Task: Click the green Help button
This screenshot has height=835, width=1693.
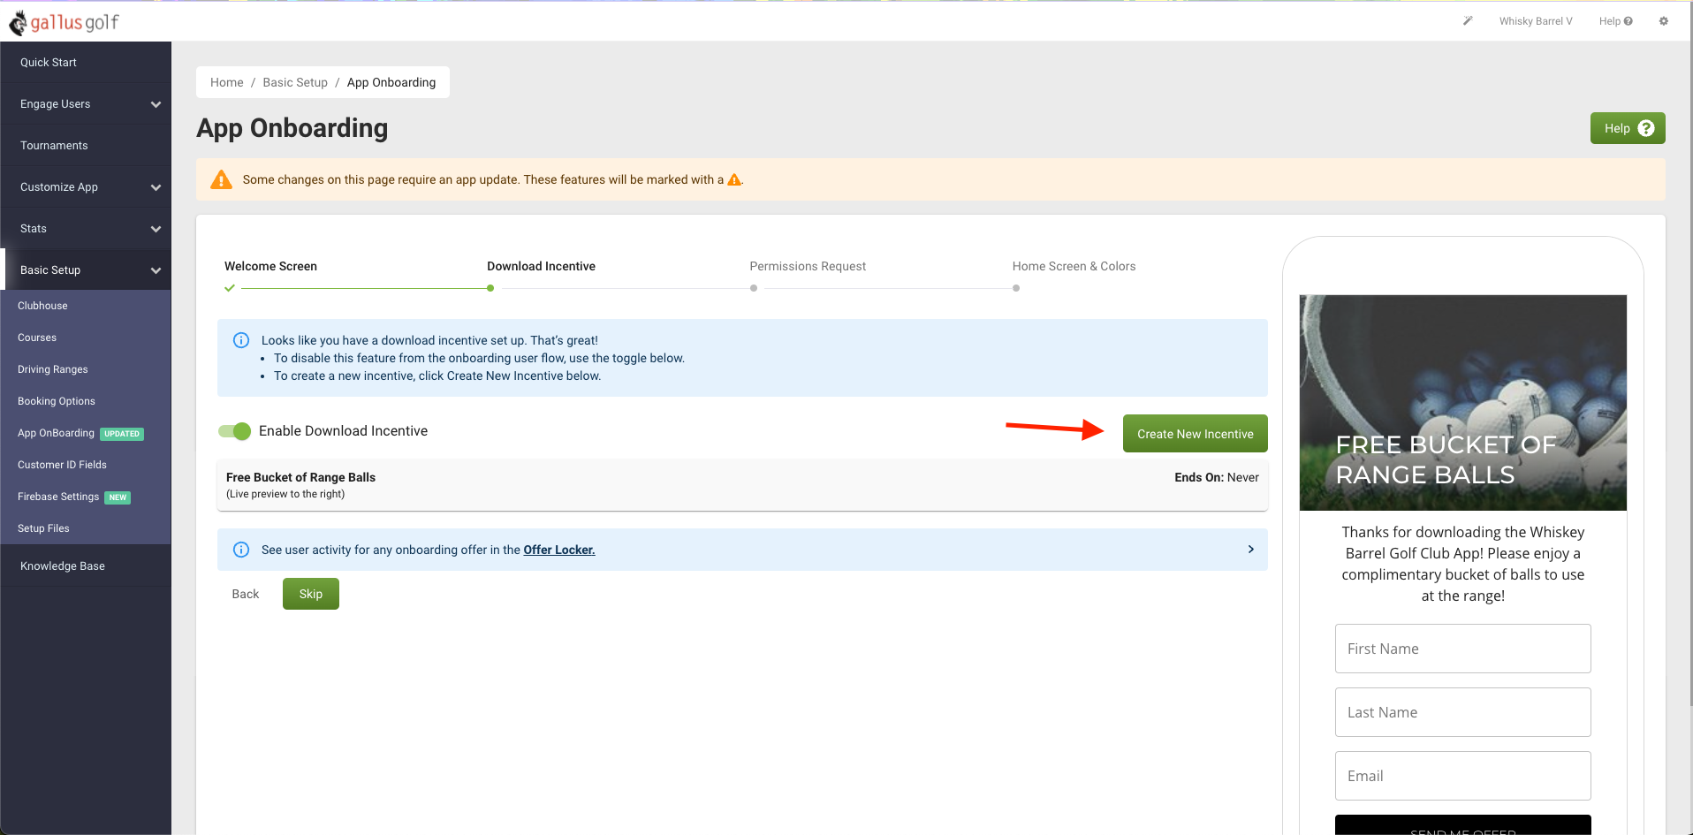Action: [1628, 128]
